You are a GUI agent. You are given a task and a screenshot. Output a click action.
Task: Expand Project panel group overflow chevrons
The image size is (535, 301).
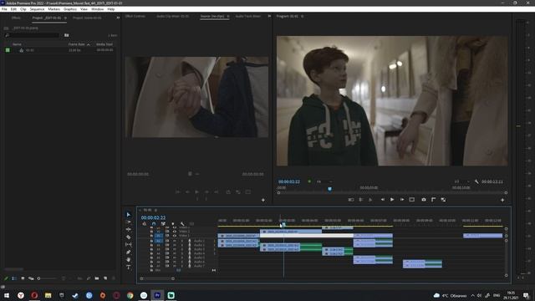[118, 18]
